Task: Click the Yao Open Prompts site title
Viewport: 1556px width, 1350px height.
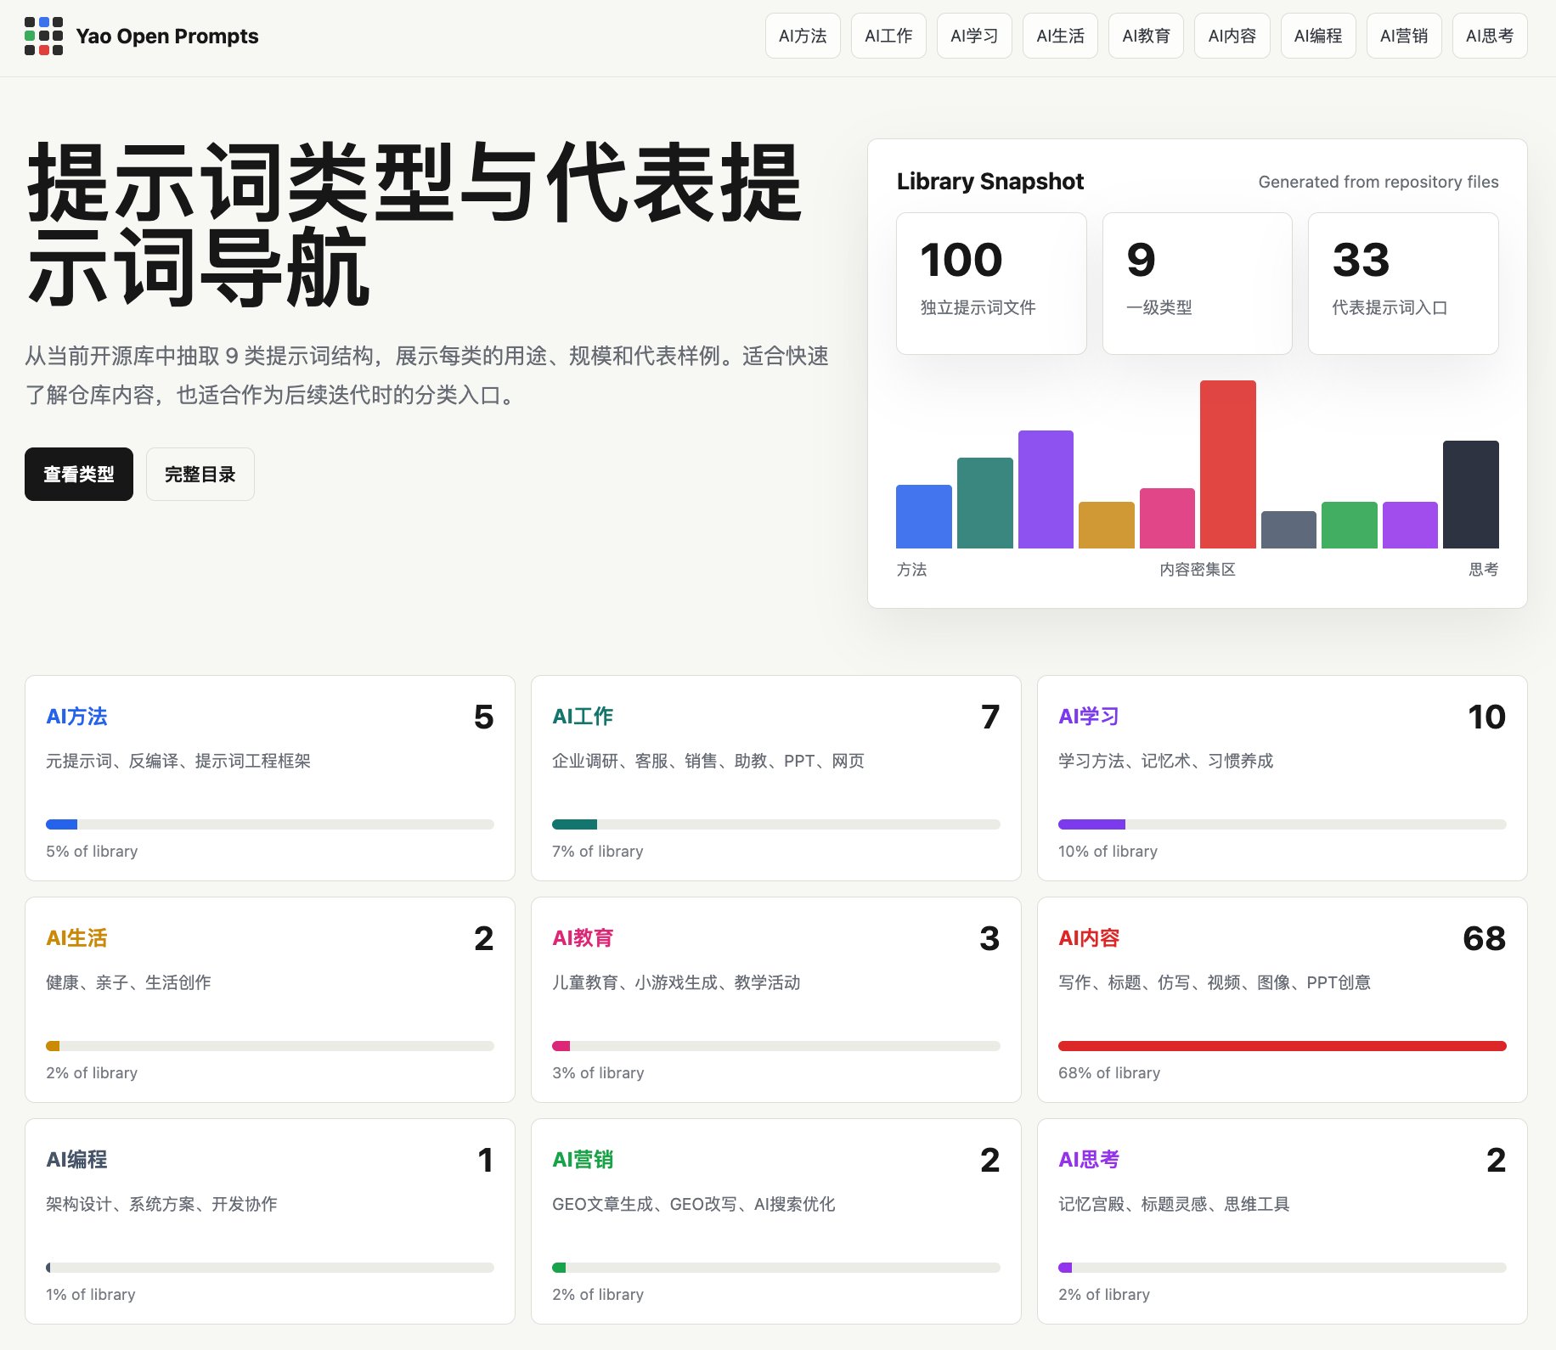Action: tap(167, 36)
